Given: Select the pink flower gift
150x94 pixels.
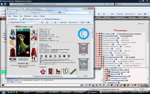Looking at the screenshot, I should tap(43, 71).
